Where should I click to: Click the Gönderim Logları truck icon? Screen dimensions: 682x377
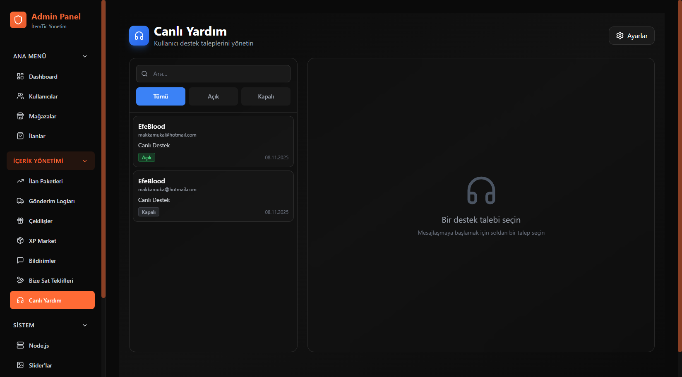coord(20,201)
